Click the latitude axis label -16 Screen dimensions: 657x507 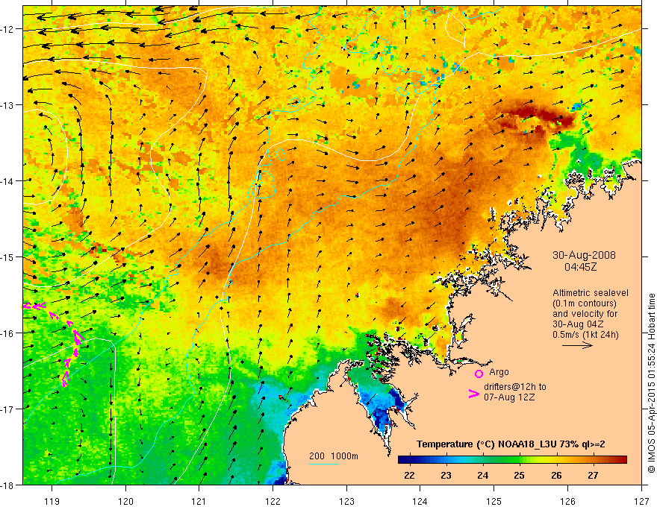(7, 333)
